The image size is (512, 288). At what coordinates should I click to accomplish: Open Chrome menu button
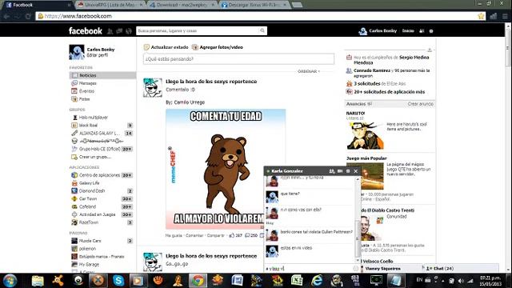pyautogui.click(x=505, y=16)
